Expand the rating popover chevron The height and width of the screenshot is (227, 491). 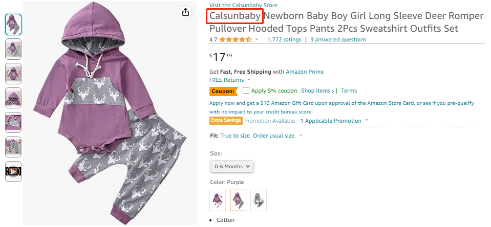(257, 39)
